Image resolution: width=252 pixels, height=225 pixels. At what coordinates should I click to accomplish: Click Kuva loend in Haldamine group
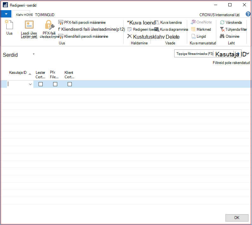pos(141,22)
